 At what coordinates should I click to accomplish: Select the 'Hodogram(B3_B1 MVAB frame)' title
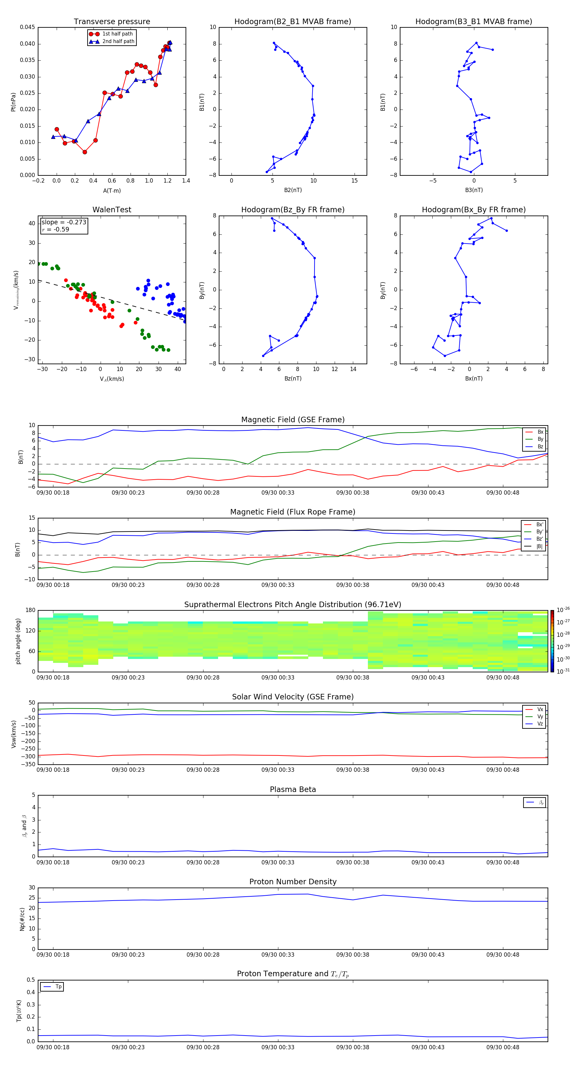(474, 22)
